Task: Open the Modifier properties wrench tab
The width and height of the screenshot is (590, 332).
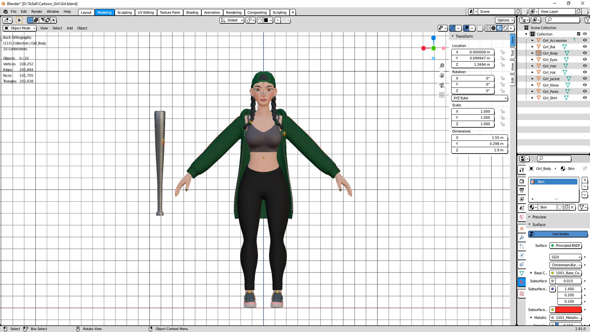Action: pyautogui.click(x=522, y=237)
